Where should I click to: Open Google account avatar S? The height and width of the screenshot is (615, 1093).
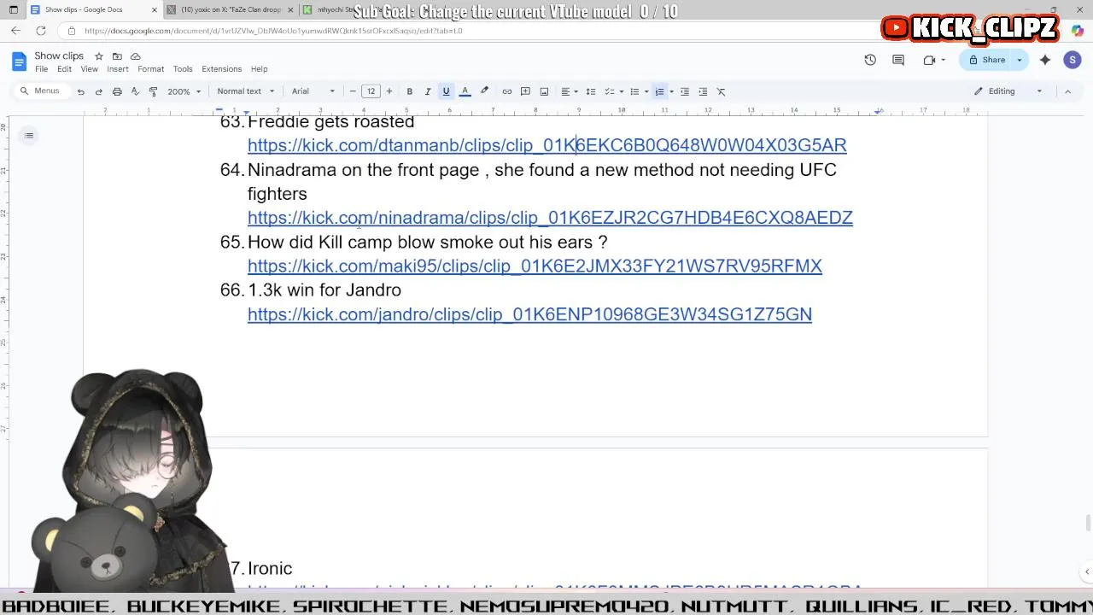[x=1073, y=60]
